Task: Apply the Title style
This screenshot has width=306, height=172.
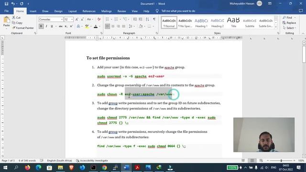Action: (x=233, y=22)
